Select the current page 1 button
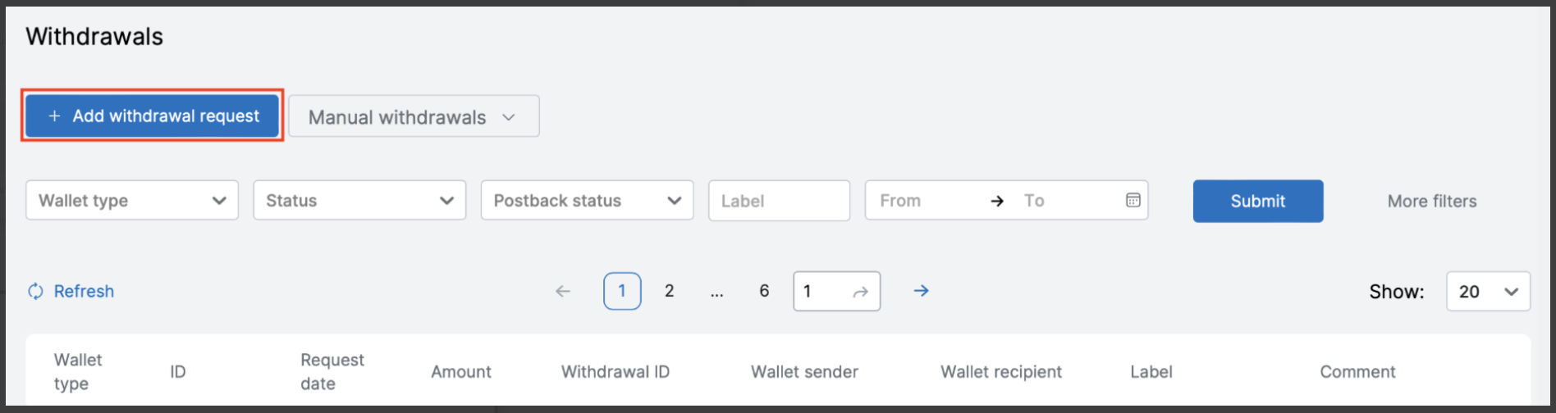This screenshot has height=413, width=1556. 622,291
